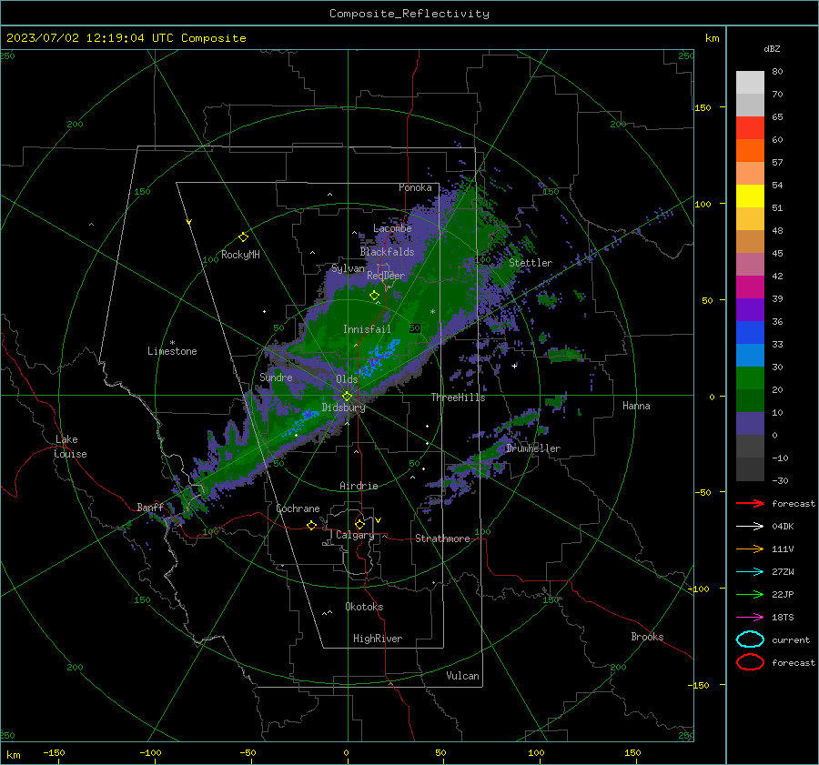Click the Sylvan label on map

tap(348, 268)
